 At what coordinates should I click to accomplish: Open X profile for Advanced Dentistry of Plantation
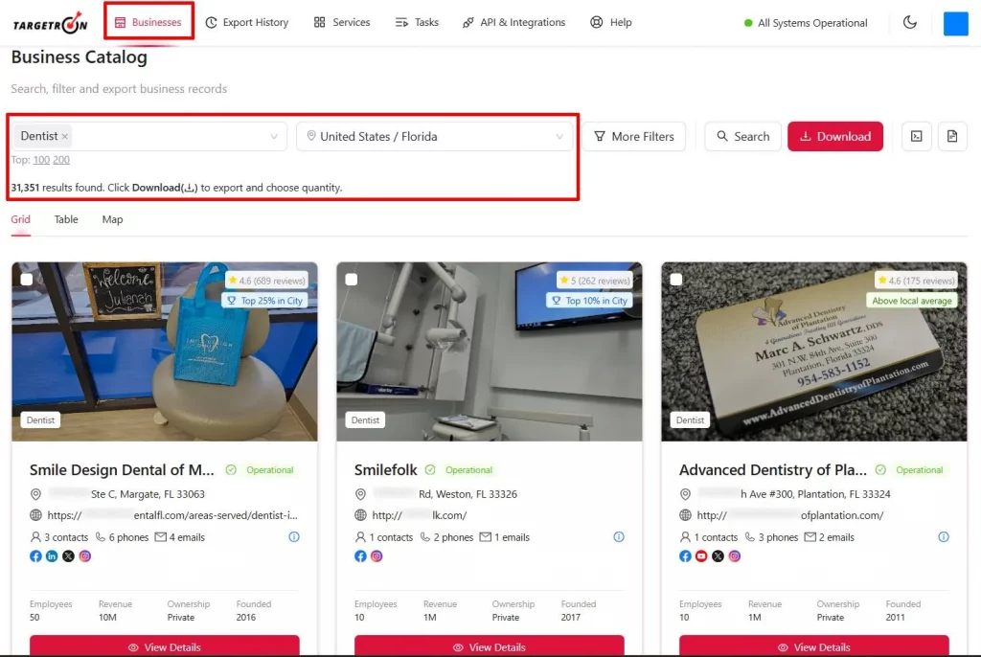point(718,556)
